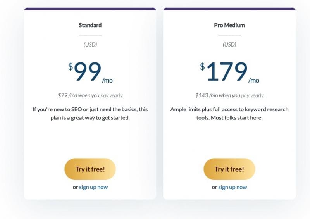
Task: Click the purple top bar of Standard card
Action: (90, 9)
